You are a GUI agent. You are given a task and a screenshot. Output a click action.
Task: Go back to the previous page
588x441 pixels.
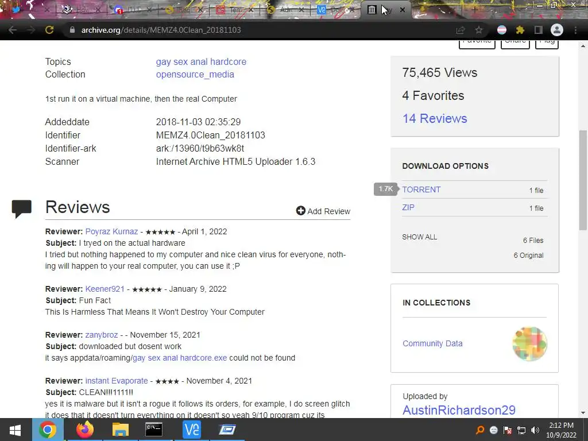point(13,30)
